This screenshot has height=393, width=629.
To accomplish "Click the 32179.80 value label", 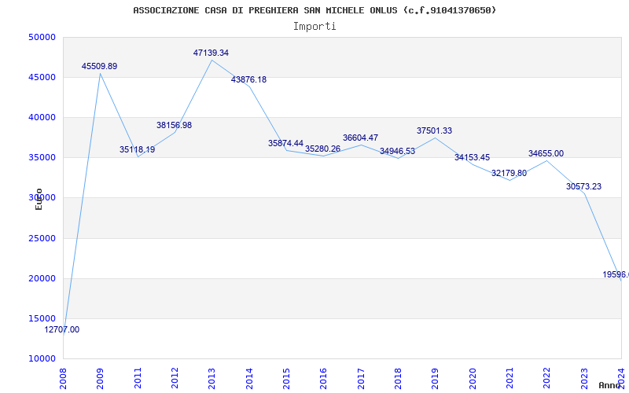I will (x=509, y=173).
